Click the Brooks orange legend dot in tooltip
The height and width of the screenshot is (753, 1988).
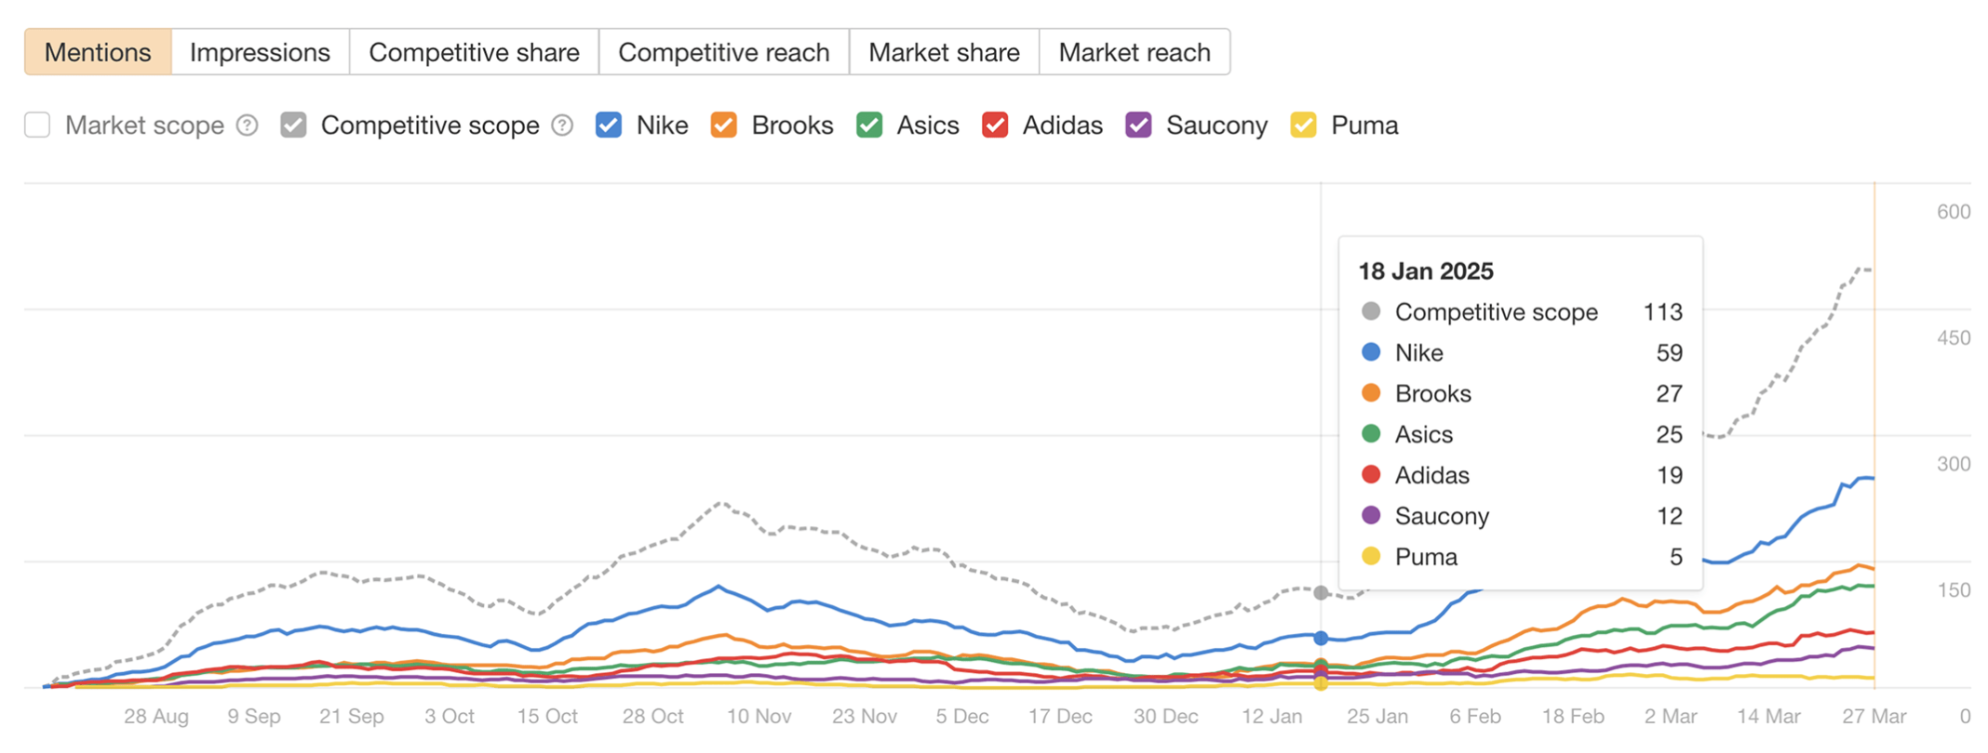tap(1370, 393)
